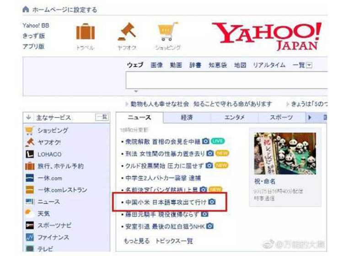
Task: Click the スポーツナビ sidebar icon
Action: 30,225
